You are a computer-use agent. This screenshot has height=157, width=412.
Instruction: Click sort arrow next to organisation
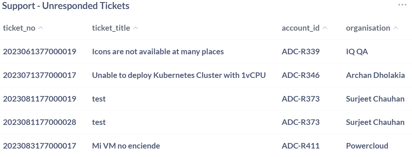pos(396,28)
